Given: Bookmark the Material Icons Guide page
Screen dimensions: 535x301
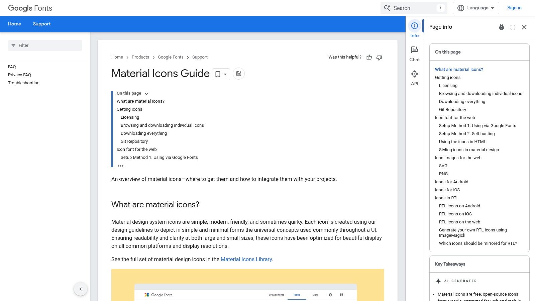Looking at the screenshot, I should pos(218,74).
